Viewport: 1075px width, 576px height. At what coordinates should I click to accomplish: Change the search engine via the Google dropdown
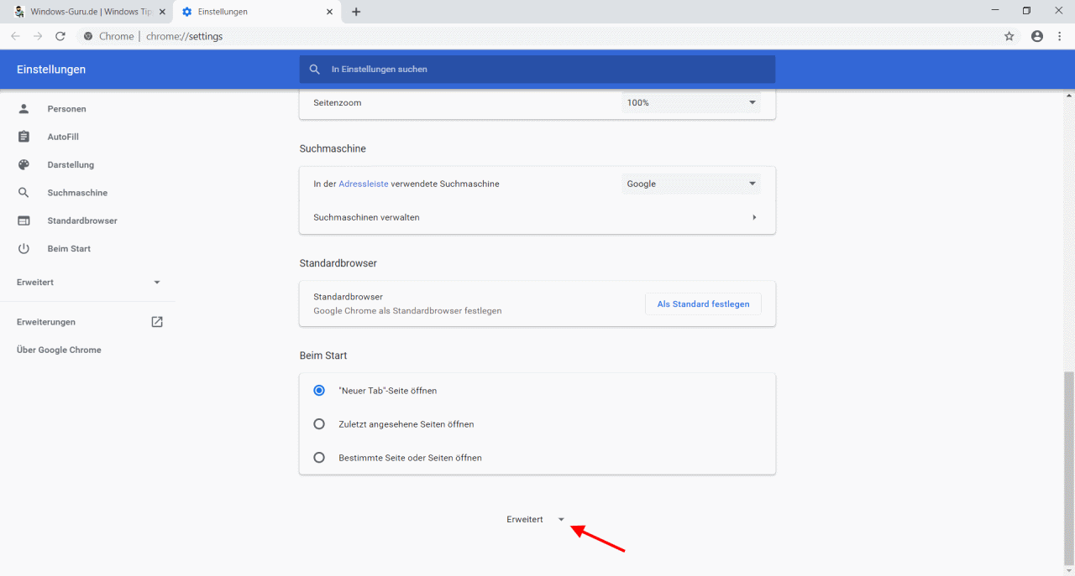tap(690, 183)
